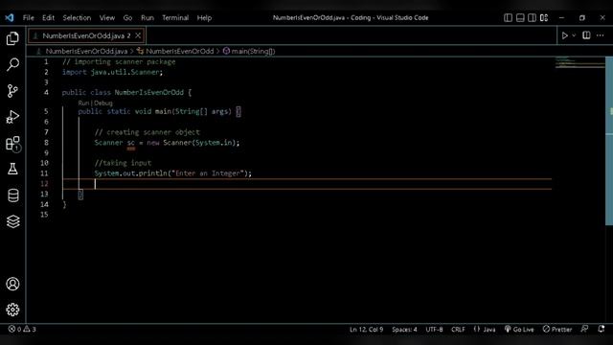Open the stacked layers icon view
This screenshot has height=345, width=613.
click(x=12, y=221)
